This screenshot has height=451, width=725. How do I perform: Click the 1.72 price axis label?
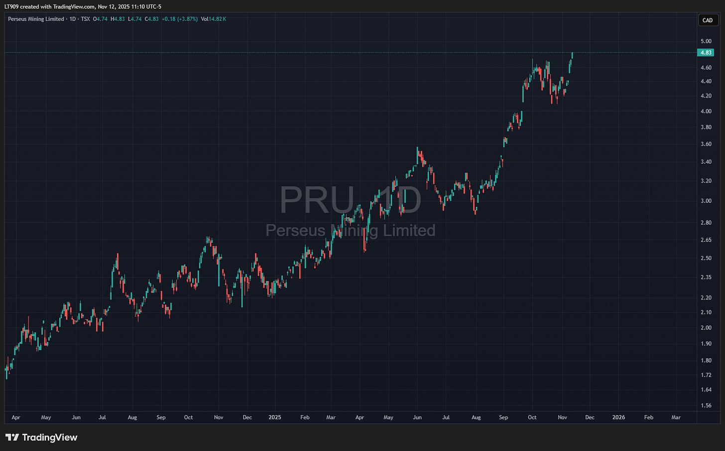[x=706, y=375]
